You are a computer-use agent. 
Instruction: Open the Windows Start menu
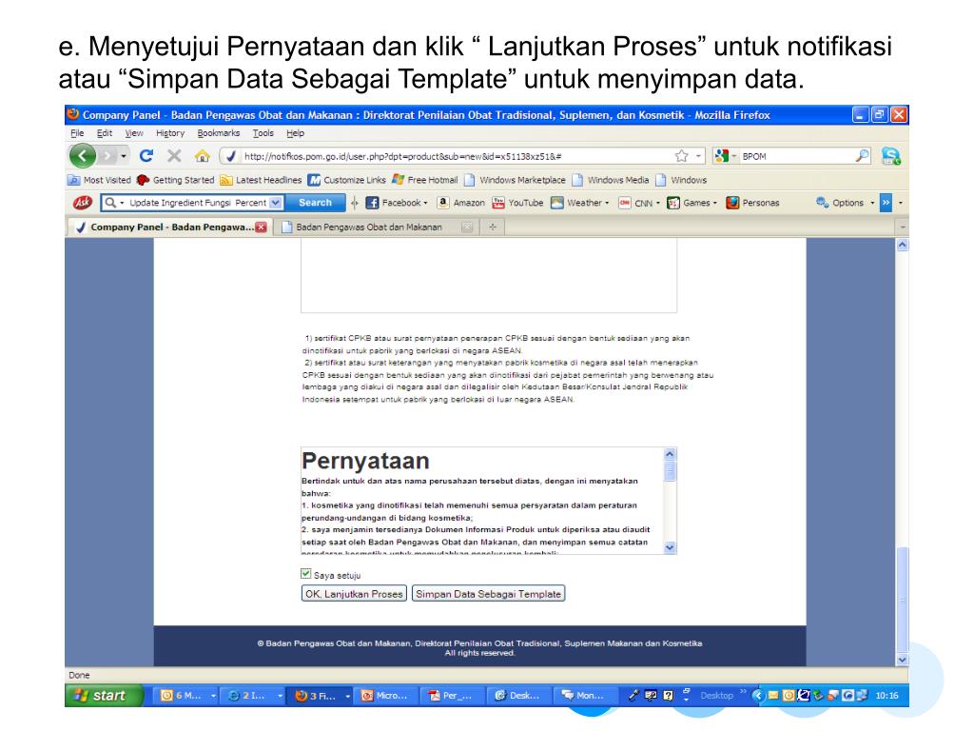coord(105,696)
